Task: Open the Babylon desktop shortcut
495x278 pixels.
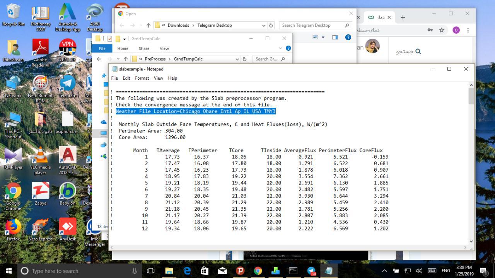Action: tap(68, 193)
